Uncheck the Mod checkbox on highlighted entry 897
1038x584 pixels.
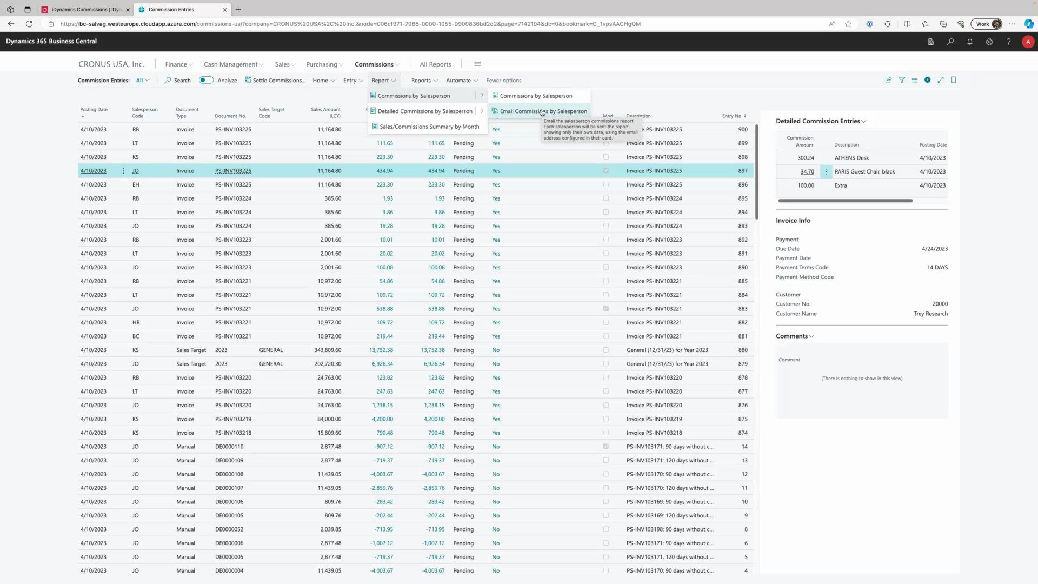tap(606, 170)
